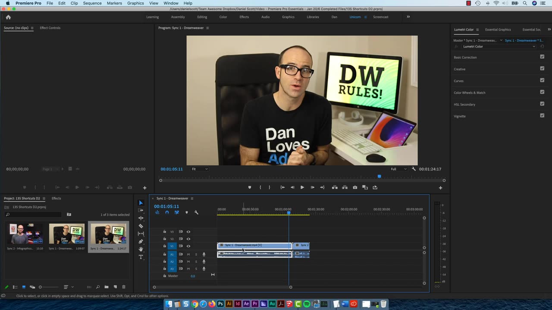The height and width of the screenshot is (310, 552).
Task: Open the Fit zoom level dropdown
Action: (x=200, y=169)
